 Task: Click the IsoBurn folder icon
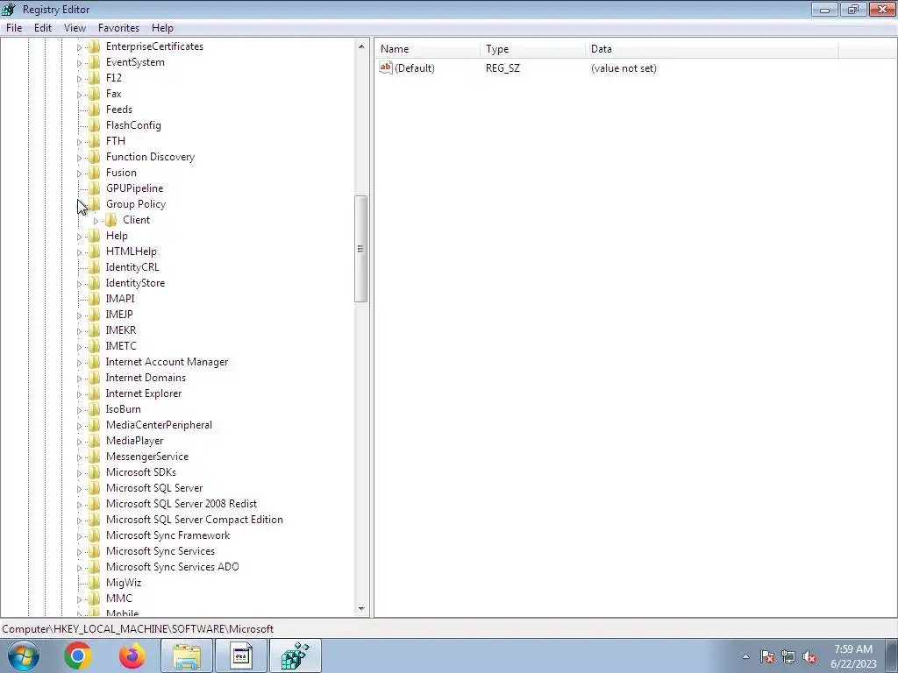coord(95,409)
